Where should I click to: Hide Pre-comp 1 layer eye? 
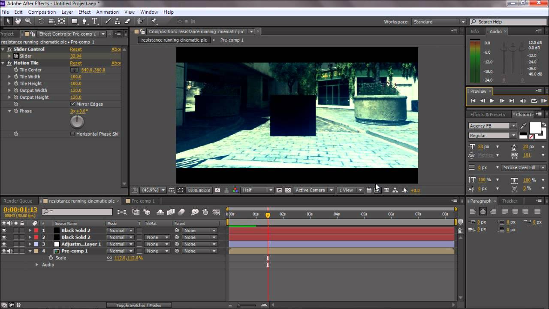[4, 251]
